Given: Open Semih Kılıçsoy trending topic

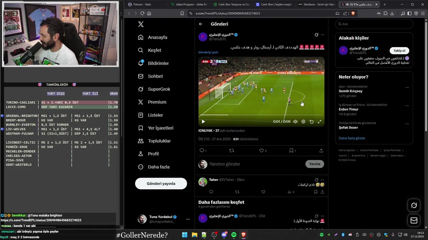Looking at the screenshot, I should pos(350,91).
